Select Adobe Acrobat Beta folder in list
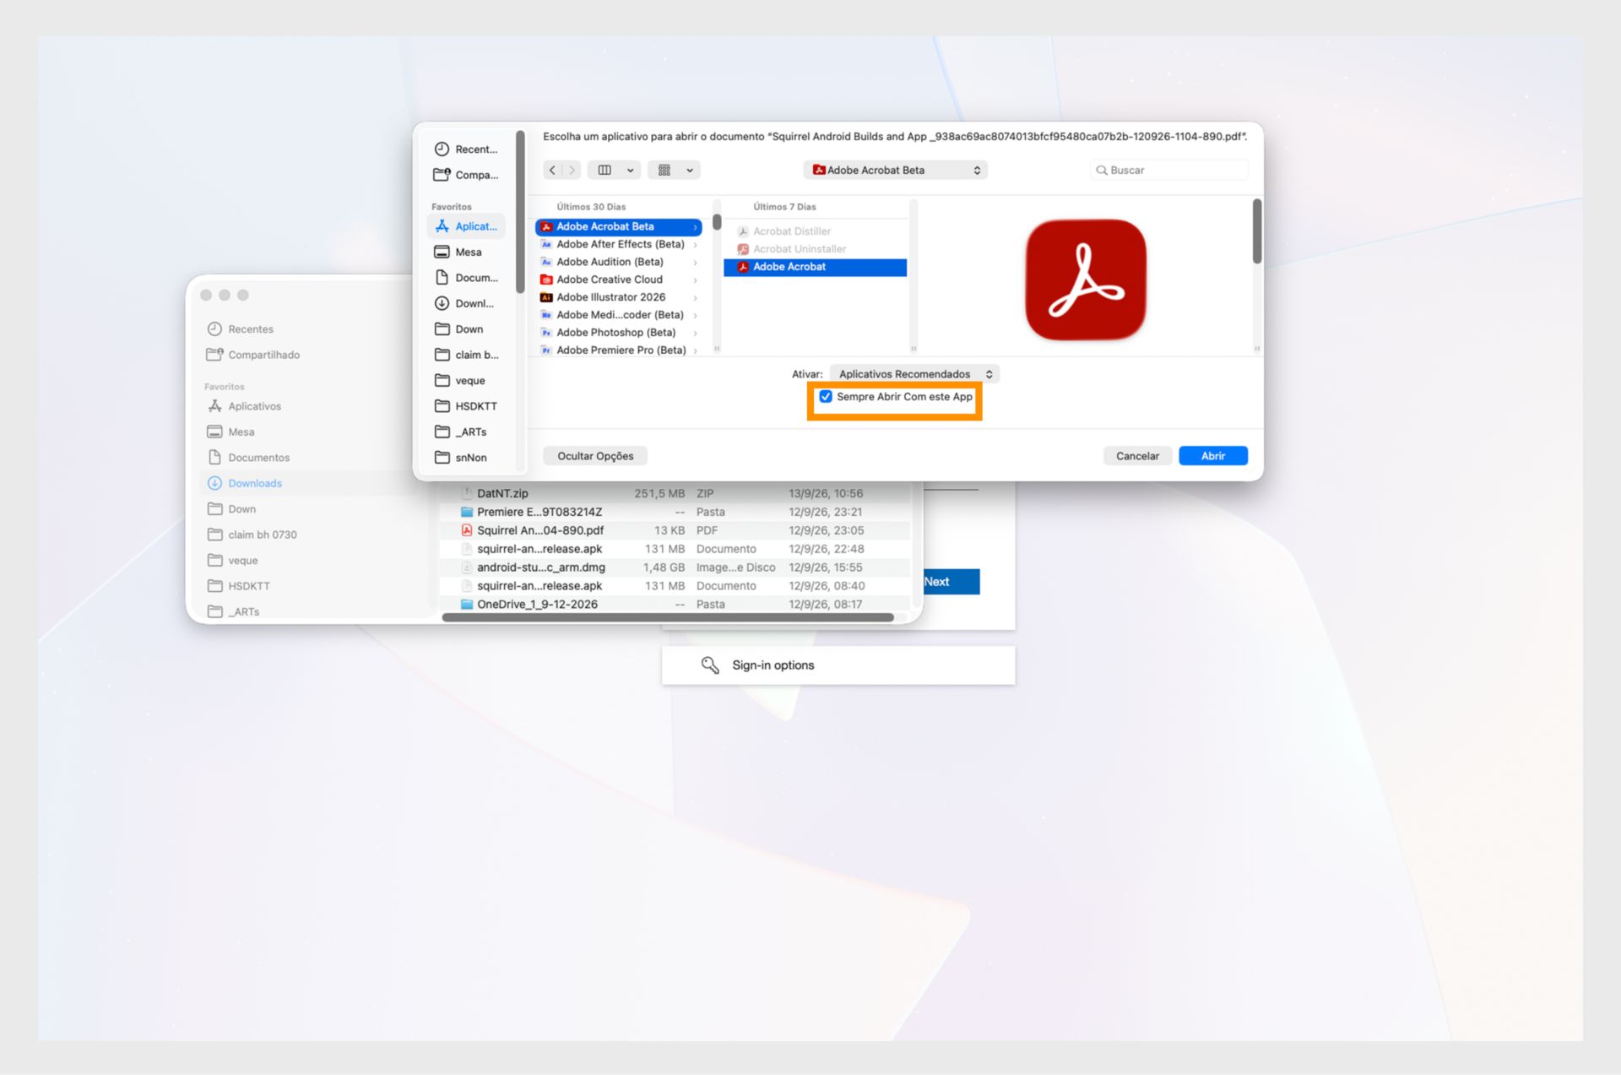The image size is (1621, 1075). 618,226
